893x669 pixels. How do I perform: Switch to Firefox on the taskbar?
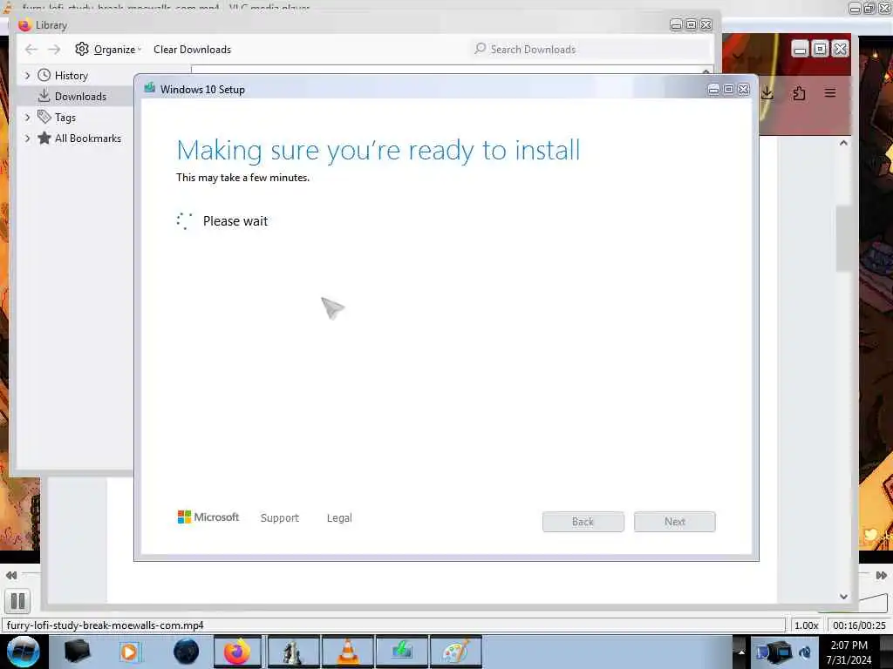pyautogui.click(x=237, y=652)
